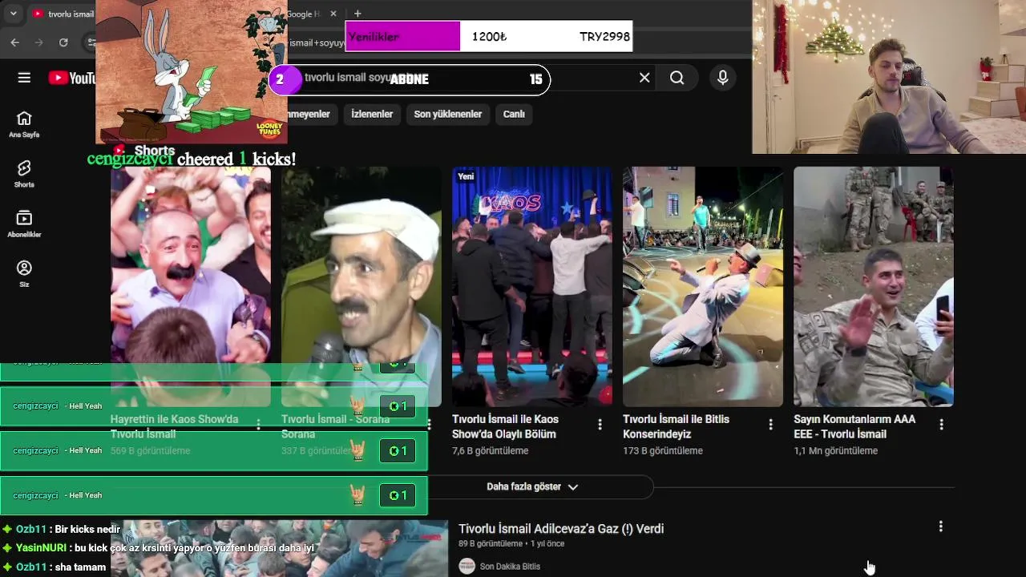Image resolution: width=1026 pixels, height=577 pixels.
Task: Select the Son yüklenenler filter chip
Action: 447,114
